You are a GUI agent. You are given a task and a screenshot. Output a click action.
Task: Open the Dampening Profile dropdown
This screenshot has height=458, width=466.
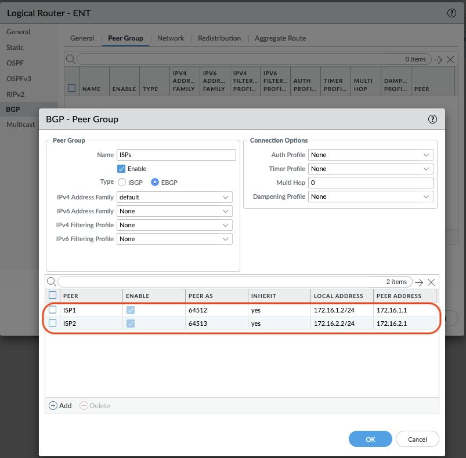coord(370,197)
